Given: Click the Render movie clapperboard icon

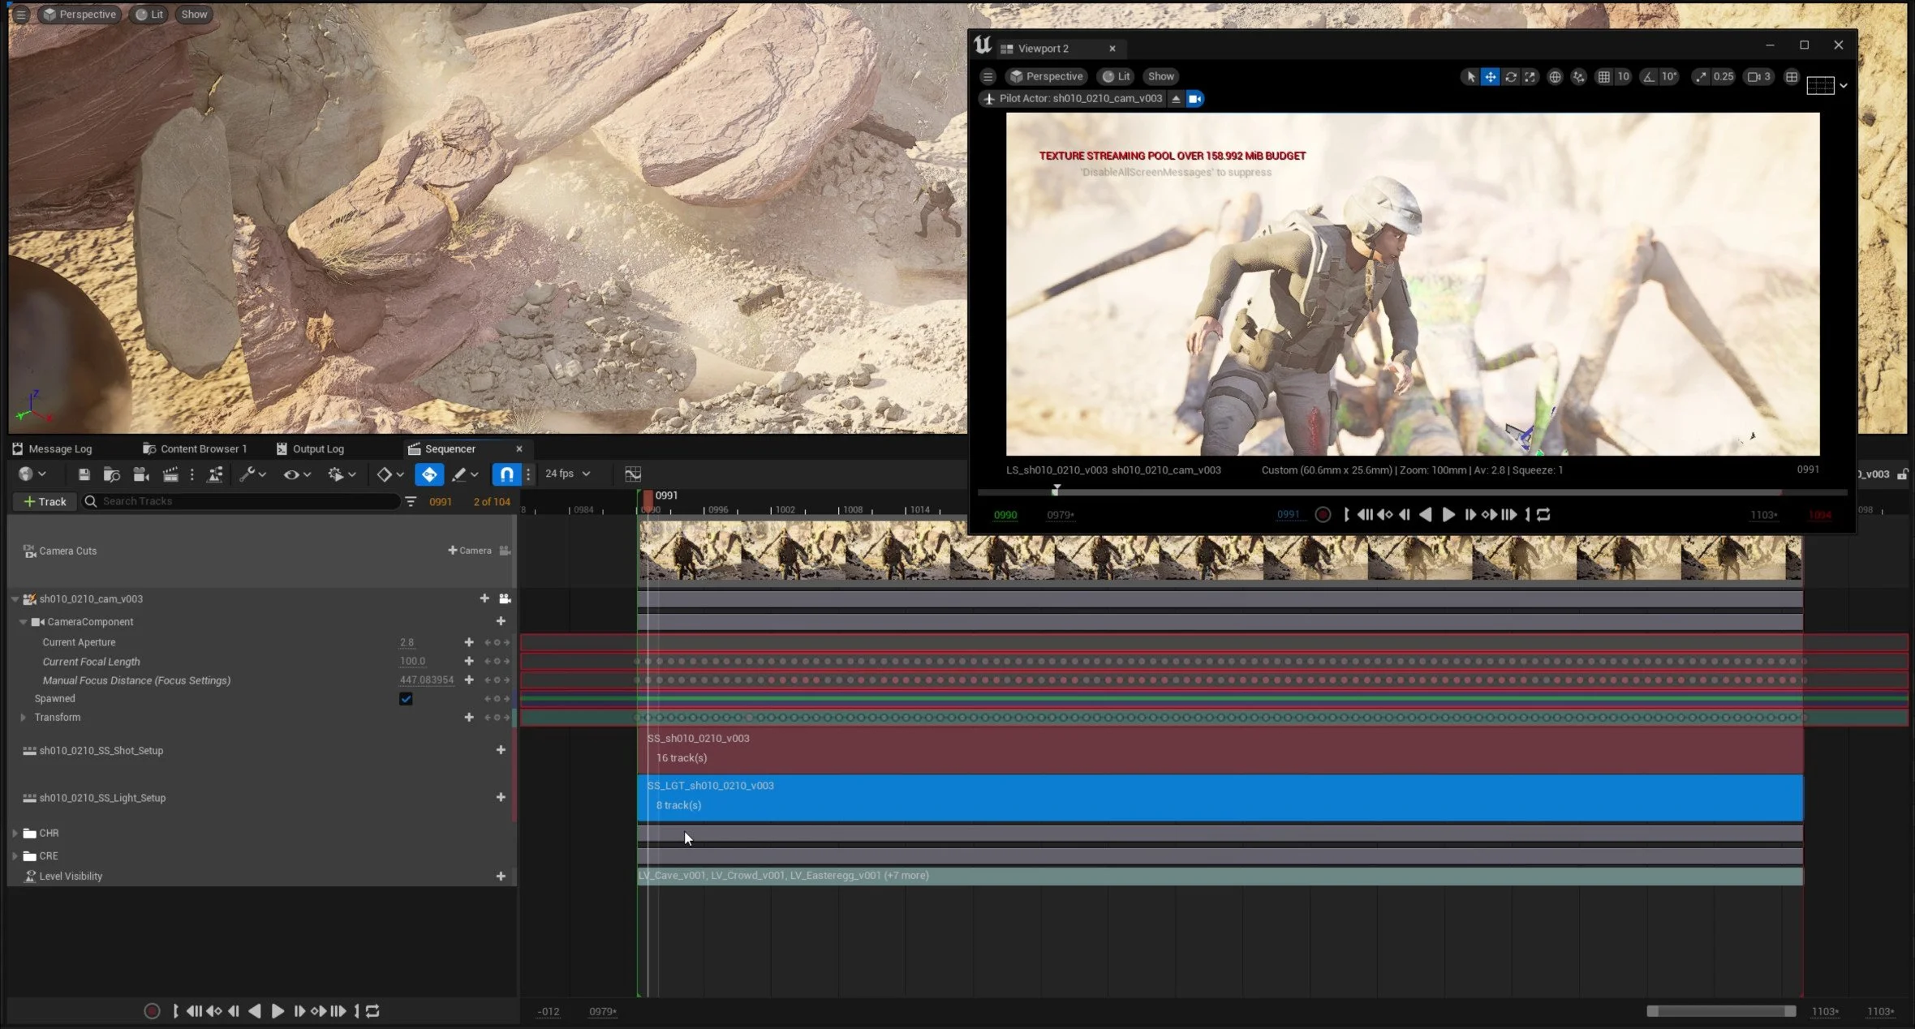Looking at the screenshot, I should 170,474.
